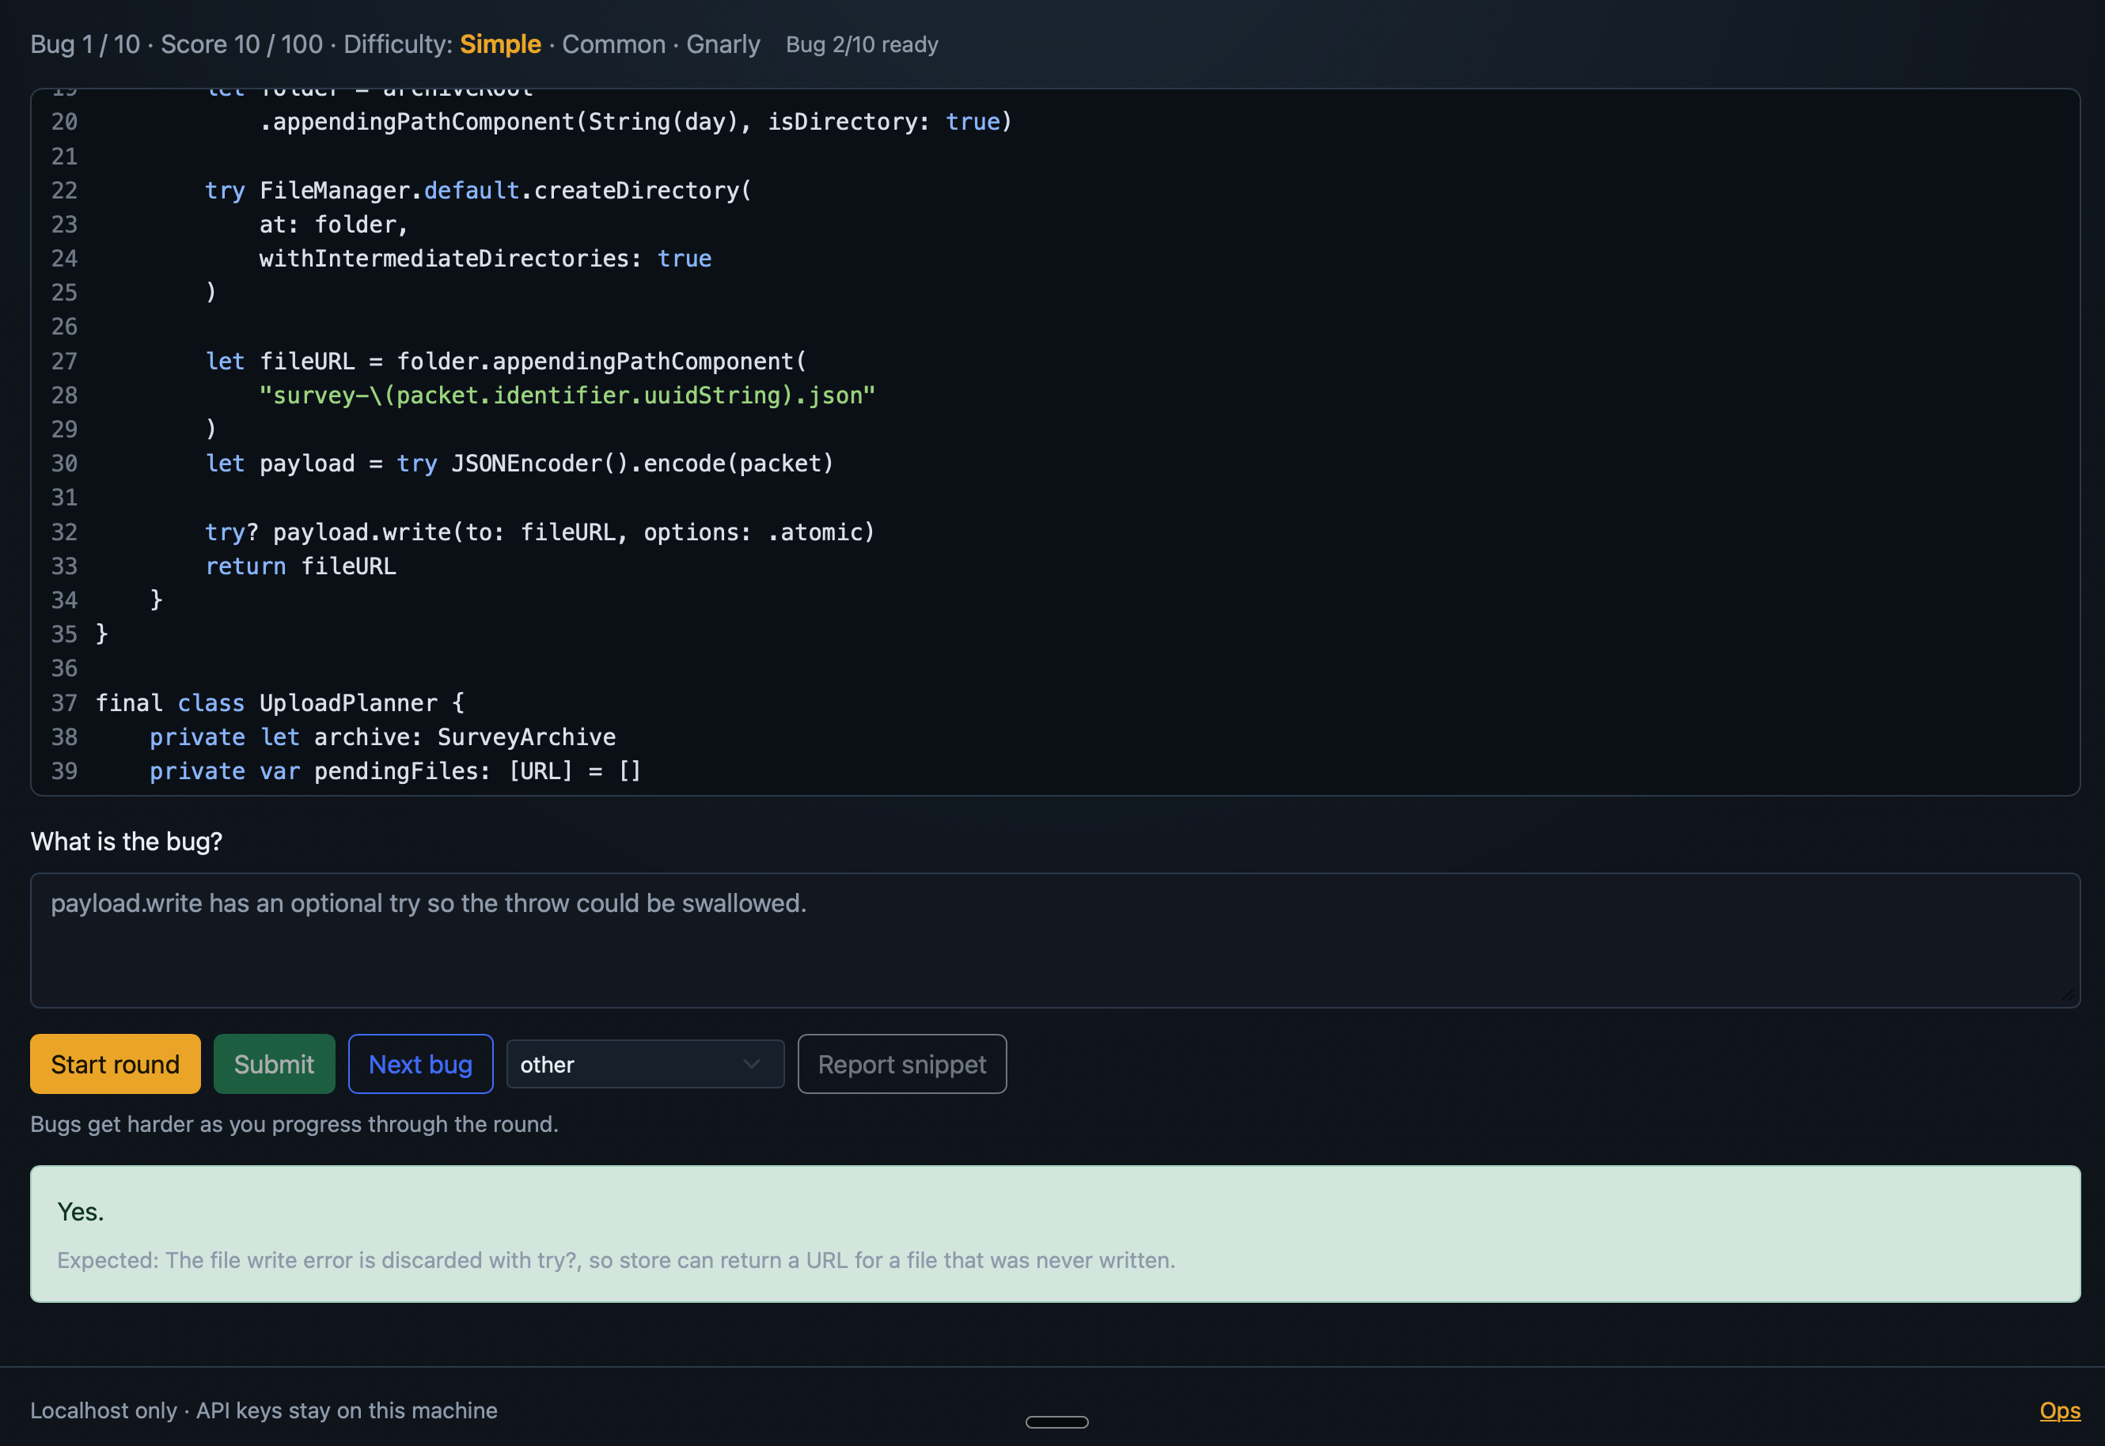
Task: Open the Ops link
Action: [x=2059, y=1410]
